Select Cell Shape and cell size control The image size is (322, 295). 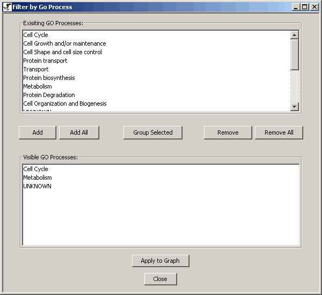coord(62,52)
